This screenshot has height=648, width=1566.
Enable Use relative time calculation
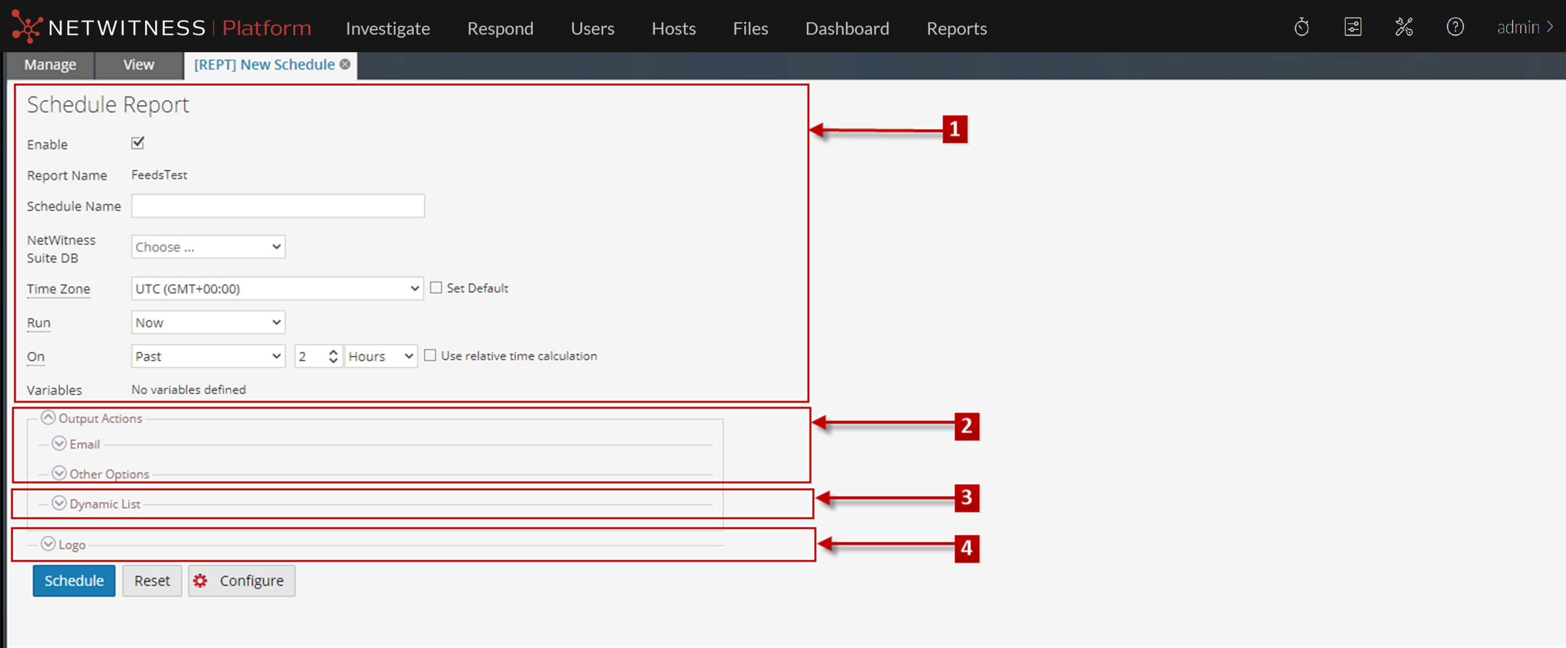431,355
